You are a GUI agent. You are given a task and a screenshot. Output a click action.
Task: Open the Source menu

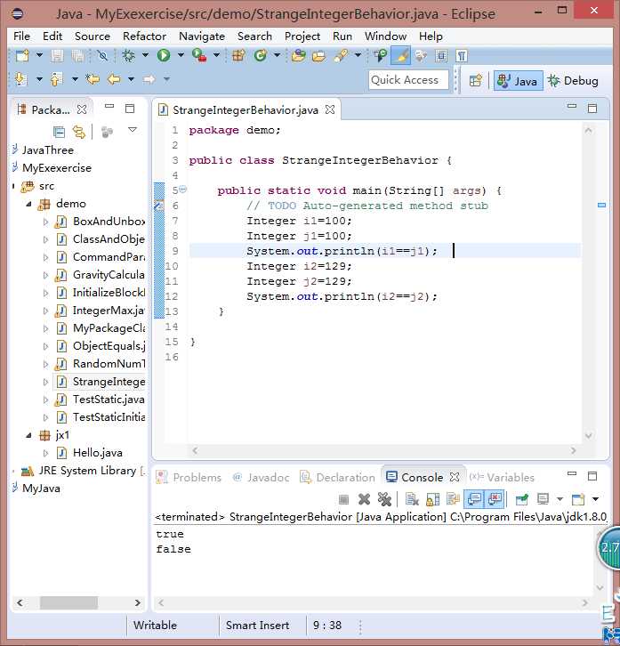pos(93,36)
